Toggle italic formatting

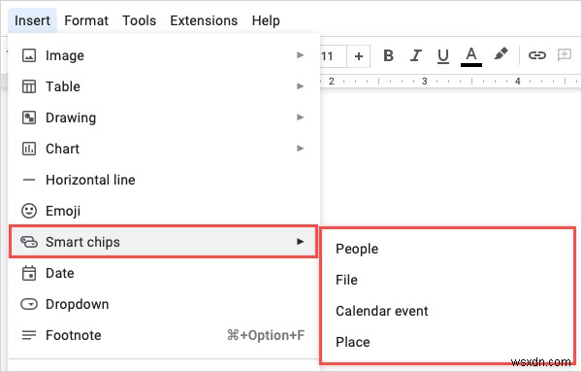click(x=416, y=55)
